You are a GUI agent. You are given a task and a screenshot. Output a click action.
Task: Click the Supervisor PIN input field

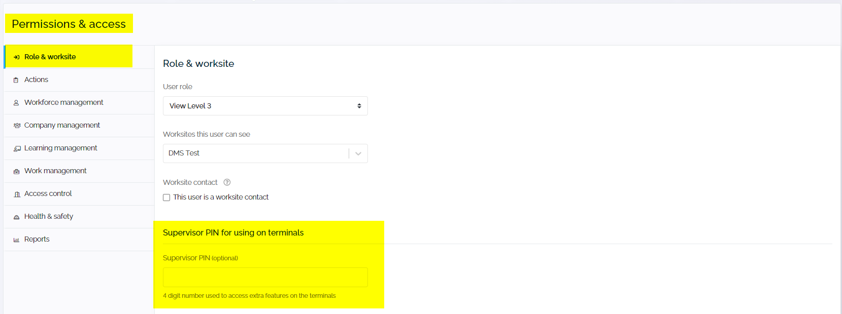pos(265,277)
